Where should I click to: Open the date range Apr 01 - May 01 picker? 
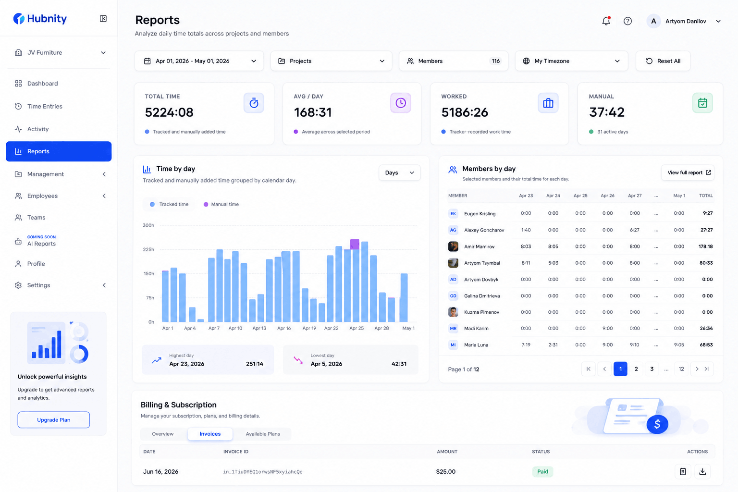pos(199,61)
